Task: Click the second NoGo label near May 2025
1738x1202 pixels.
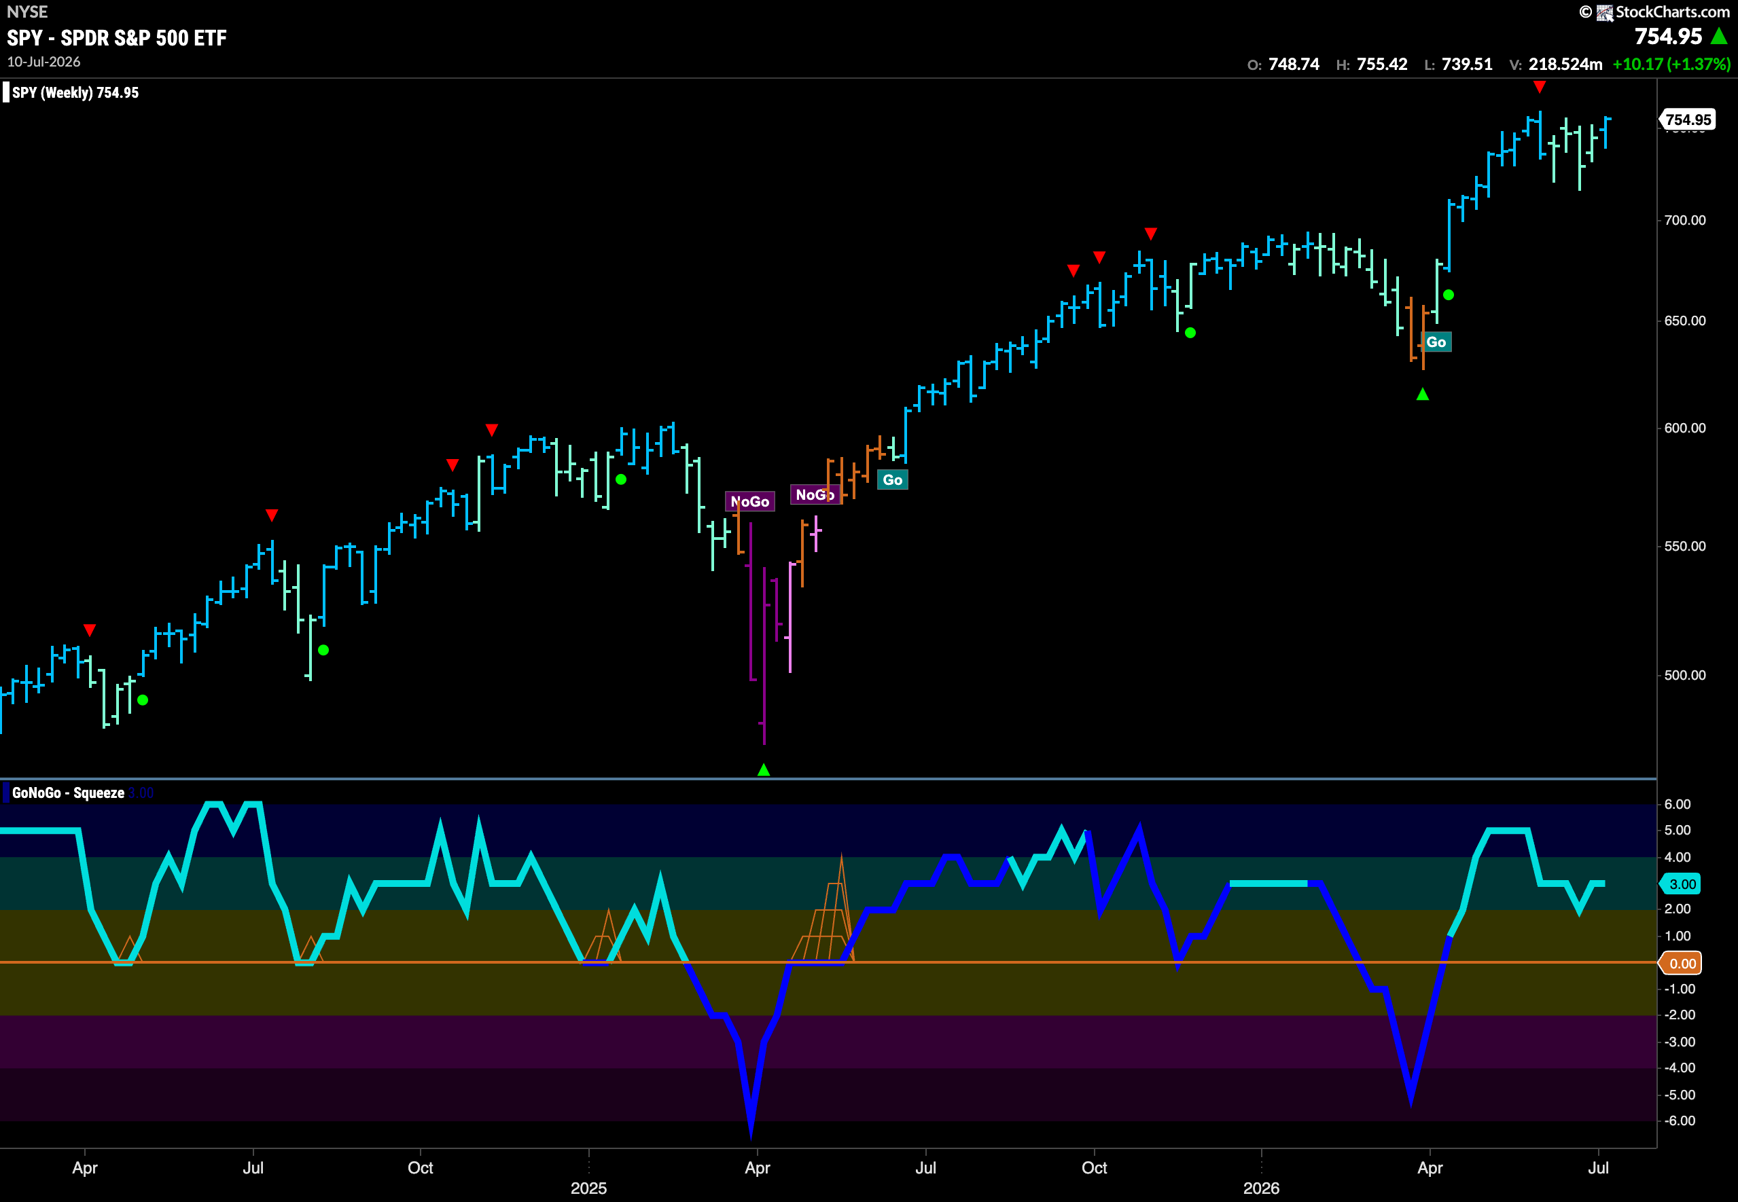Action: (815, 495)
